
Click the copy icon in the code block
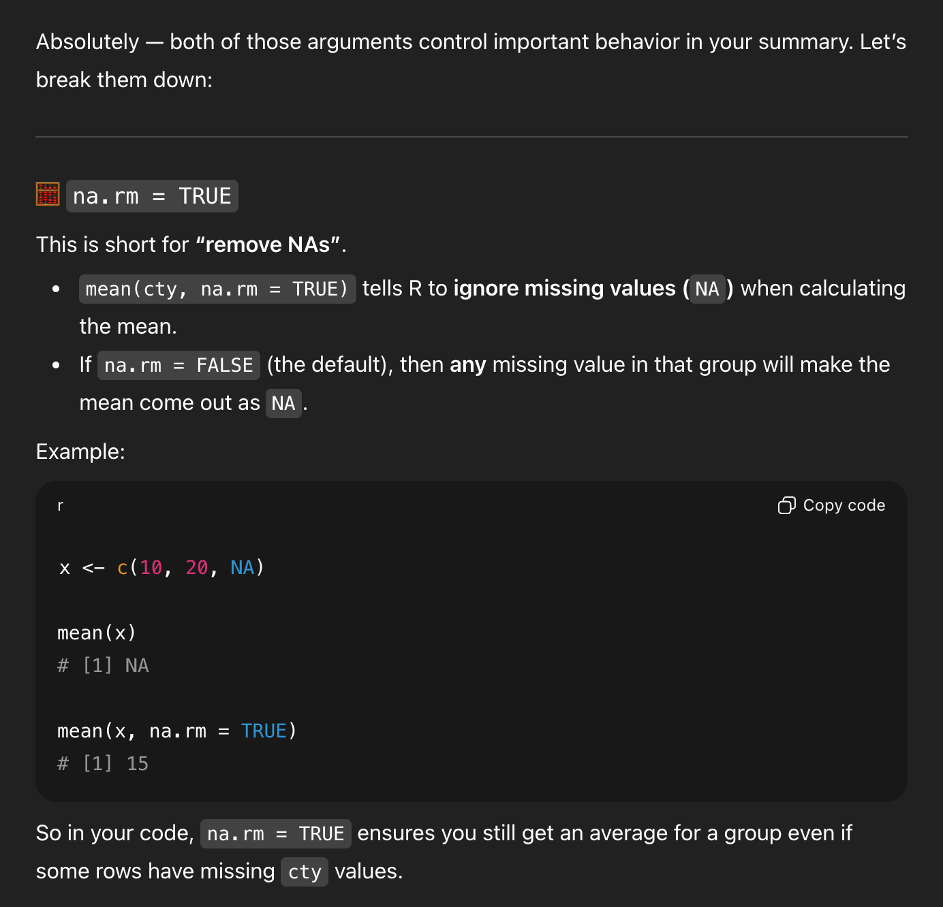(786, 505)
